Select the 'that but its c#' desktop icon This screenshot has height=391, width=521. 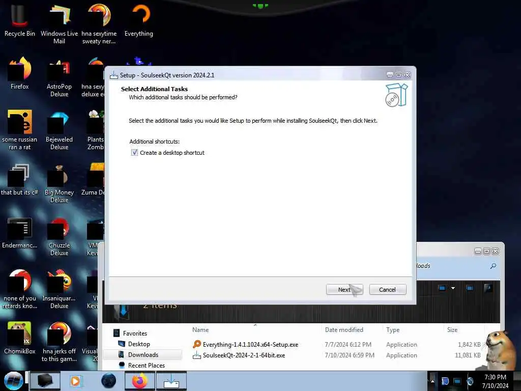tap(20, 180)
